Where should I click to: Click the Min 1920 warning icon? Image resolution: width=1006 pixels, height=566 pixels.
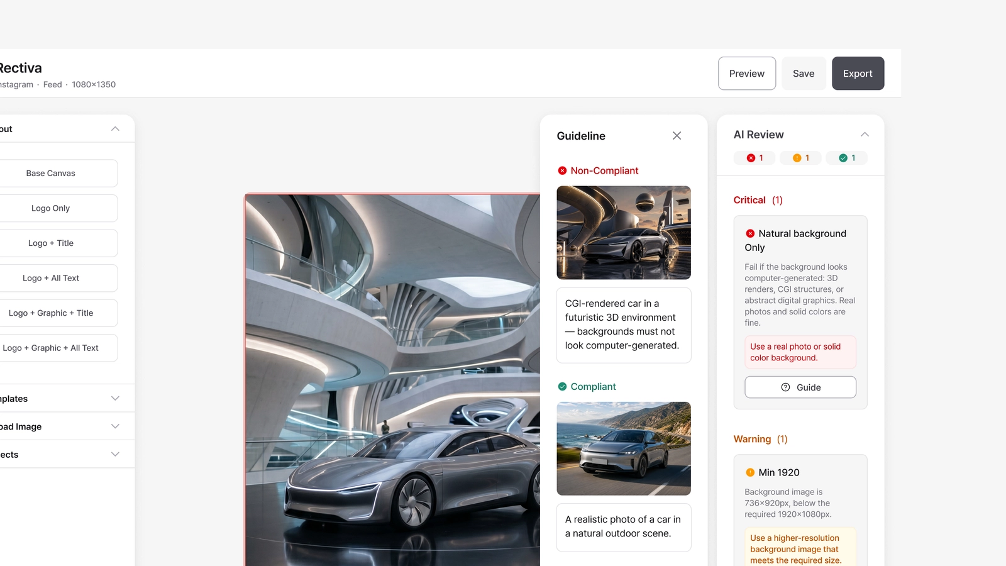750,472
